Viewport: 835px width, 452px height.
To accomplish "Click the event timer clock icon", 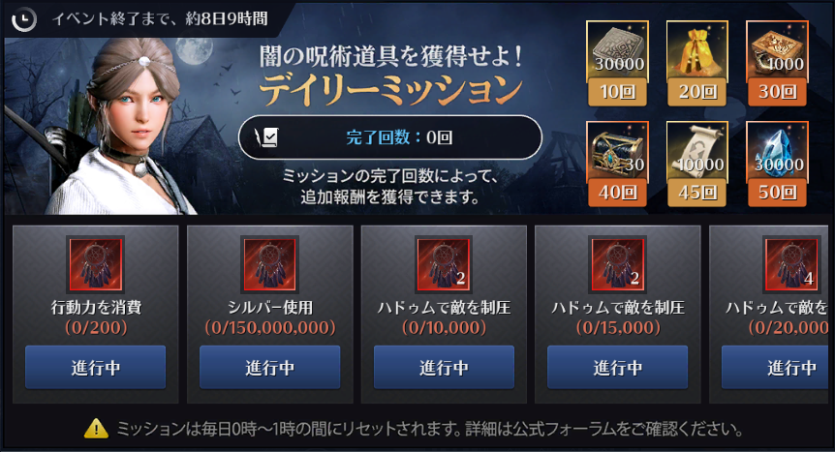I will pyautogui.click(x=23, y=19).
